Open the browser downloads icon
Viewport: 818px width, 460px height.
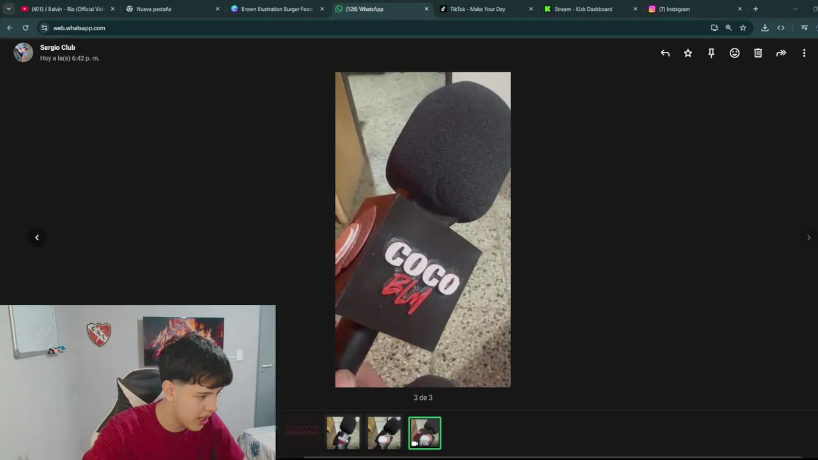click(x=765, y=27)
